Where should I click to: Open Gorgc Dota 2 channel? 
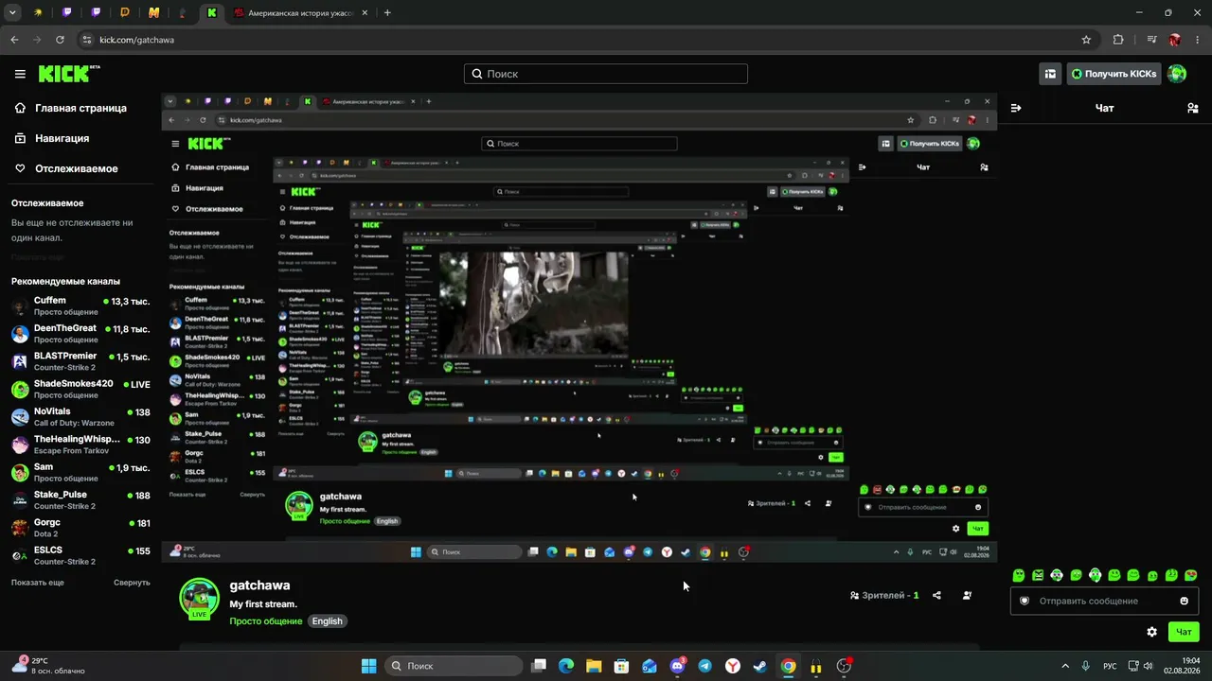pyautogui.click(x=80, y=528)
